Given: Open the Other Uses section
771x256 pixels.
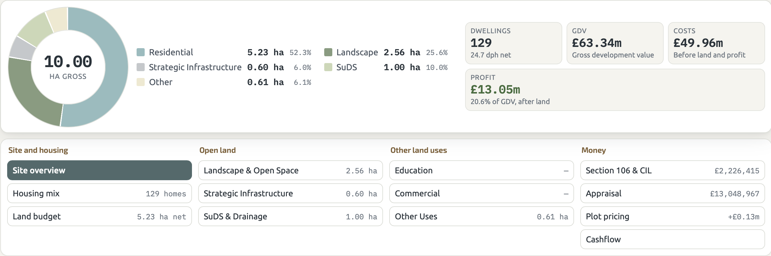Looking at the screenshot, I should point(482,216).
